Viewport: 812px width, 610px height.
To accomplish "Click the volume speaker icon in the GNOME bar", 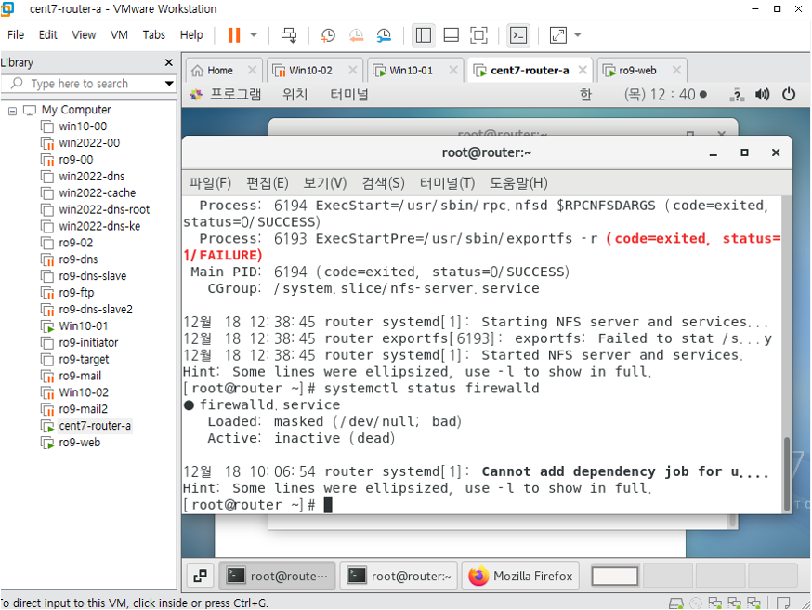I will (x=762, y=94).
